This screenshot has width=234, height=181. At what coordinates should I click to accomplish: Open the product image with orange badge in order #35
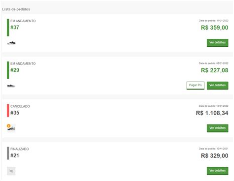point(11,128)
